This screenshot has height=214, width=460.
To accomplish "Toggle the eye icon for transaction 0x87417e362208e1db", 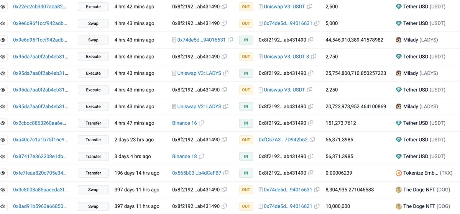I will (x=3, y=156).
